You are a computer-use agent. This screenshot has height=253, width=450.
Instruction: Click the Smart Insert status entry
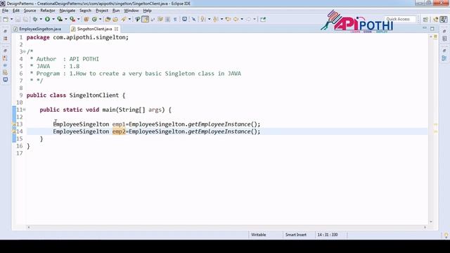(296, 235)
